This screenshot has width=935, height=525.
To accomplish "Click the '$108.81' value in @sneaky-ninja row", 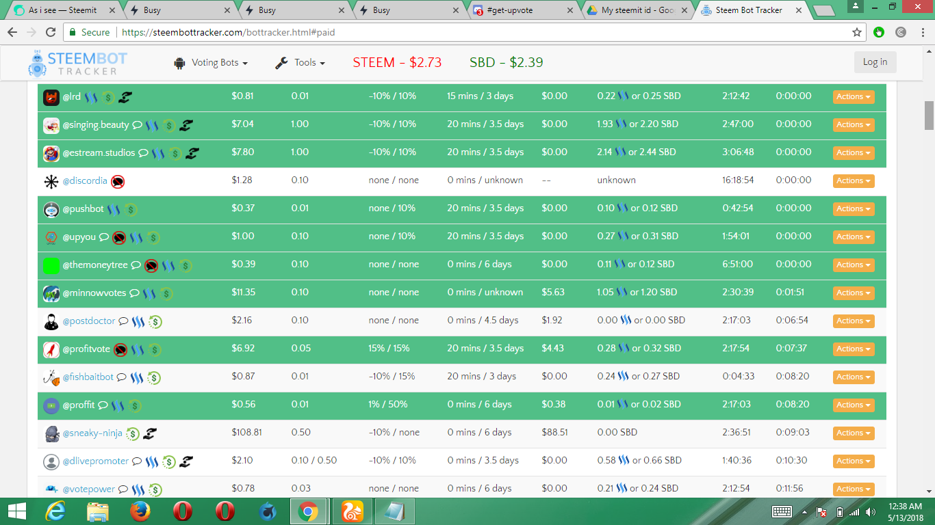I will coord(247,433).
